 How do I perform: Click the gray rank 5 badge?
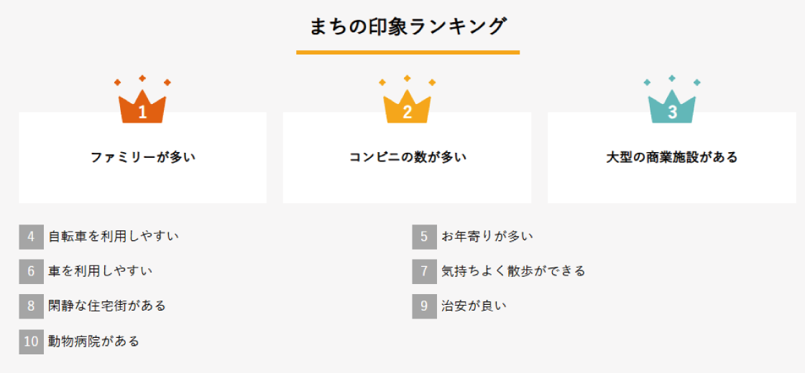[x=424, y=237]
